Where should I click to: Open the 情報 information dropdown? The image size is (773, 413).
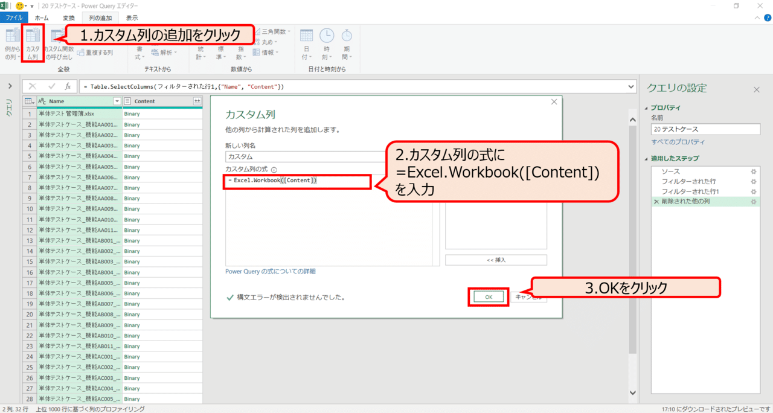pyautogui.click(x=265, y=53)
